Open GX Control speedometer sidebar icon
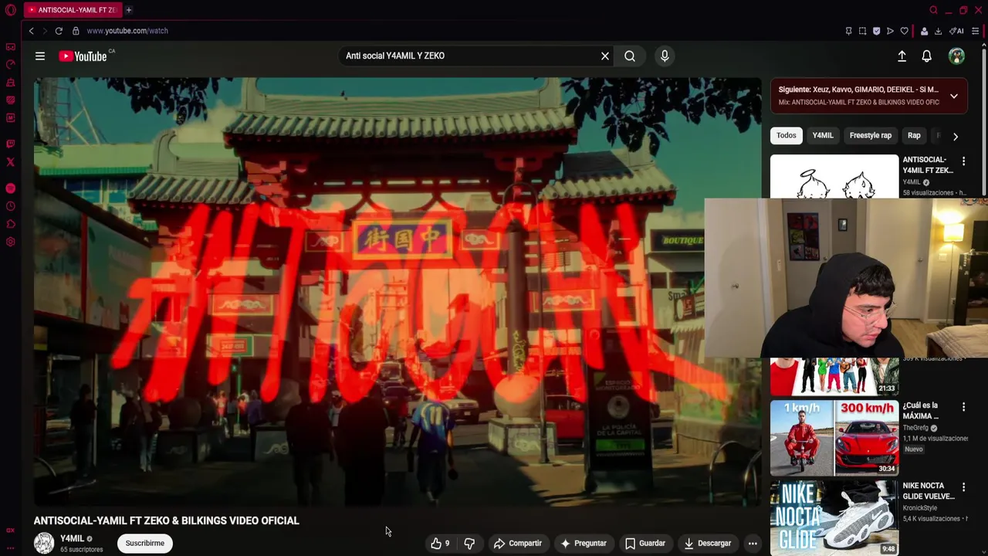The width and height of the screenshot is (988, 556). 10,65
